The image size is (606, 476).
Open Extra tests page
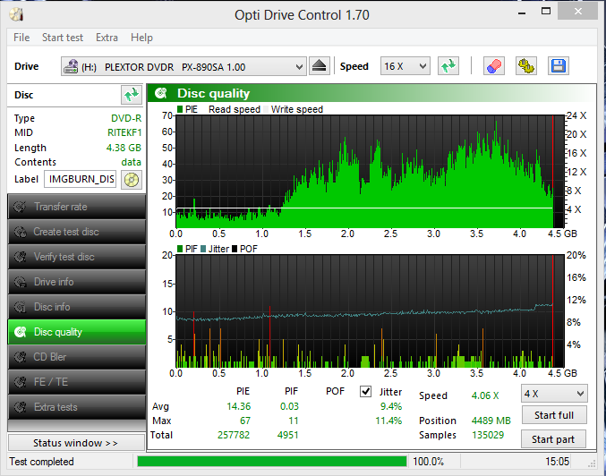pyautogui.click(x=76, y=407)
